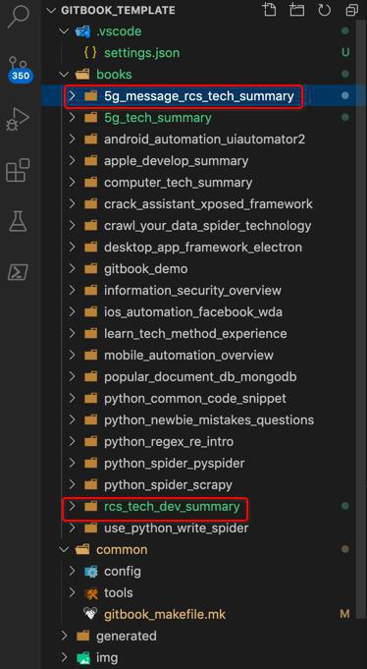Open the Testing flask view
Viewport: 367px width, 669px height.
click(x=18, y=221)
